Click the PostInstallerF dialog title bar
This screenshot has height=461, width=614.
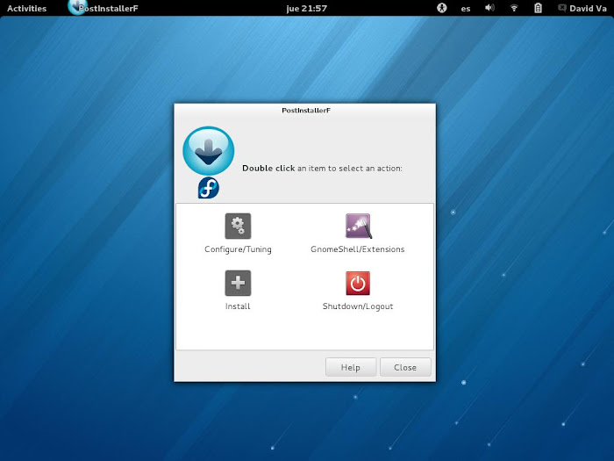pos(305,110)
